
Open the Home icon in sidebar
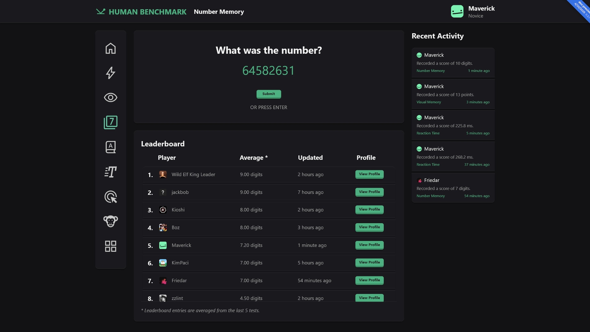(x=111, y=48)
